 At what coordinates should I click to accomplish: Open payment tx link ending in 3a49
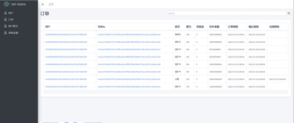[x=129, y=64]
